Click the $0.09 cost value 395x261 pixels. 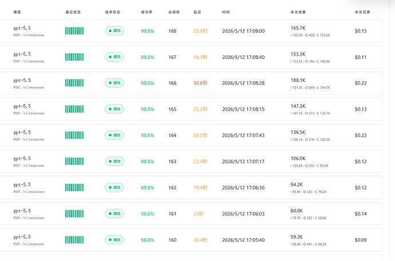[361, 240]
